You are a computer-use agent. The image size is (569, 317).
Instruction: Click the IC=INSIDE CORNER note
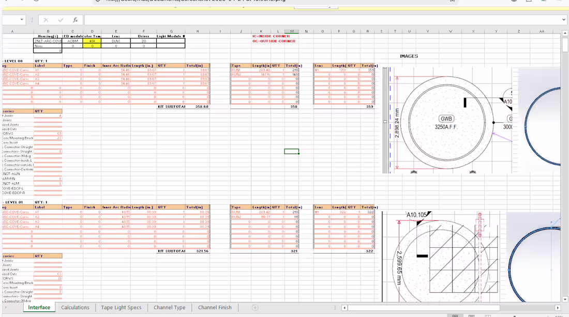(271, 36)
